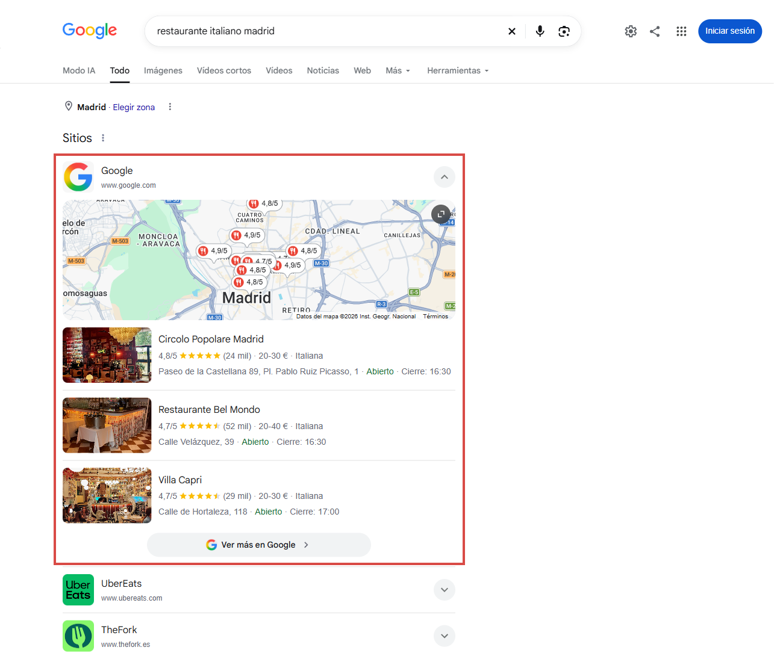The width and height of the screenshot is (774, 659).
Task: Open the settings gear icon
Action: 631,31
